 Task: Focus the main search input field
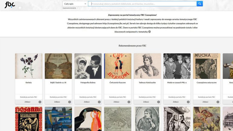point(142,4)
